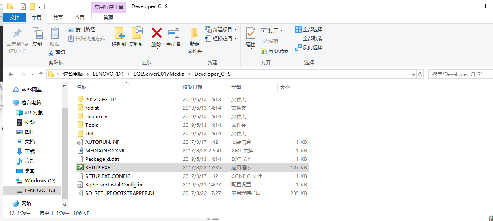Open the Open (打开) dropdown in the ribbon
Viewport: 493px width, 221px height.
271,31
